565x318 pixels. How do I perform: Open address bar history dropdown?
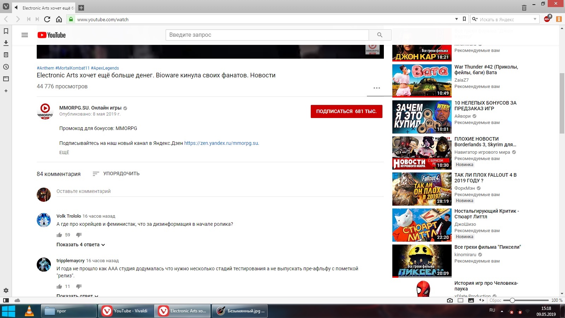click(457, 19)
